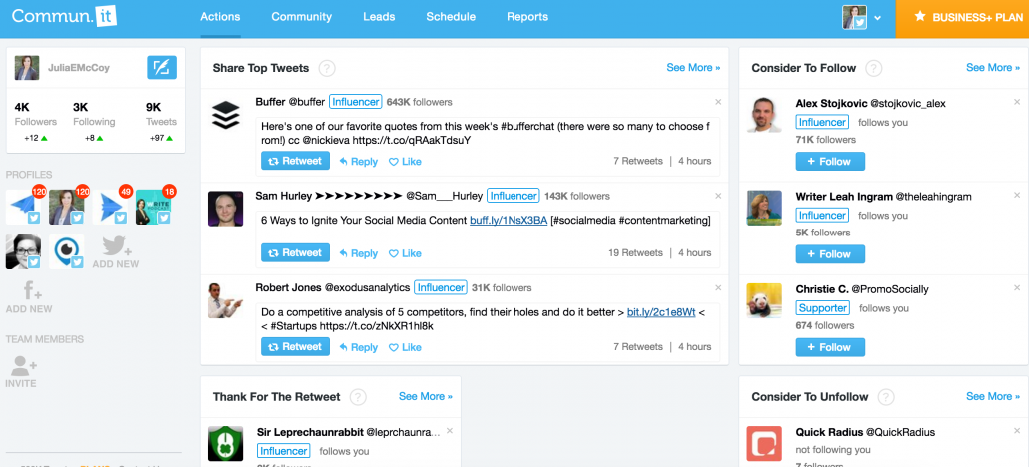Viewport: 1029px width, 467px height.
Task: Reply to the Sam Hurley tweet
Action: 359,253
